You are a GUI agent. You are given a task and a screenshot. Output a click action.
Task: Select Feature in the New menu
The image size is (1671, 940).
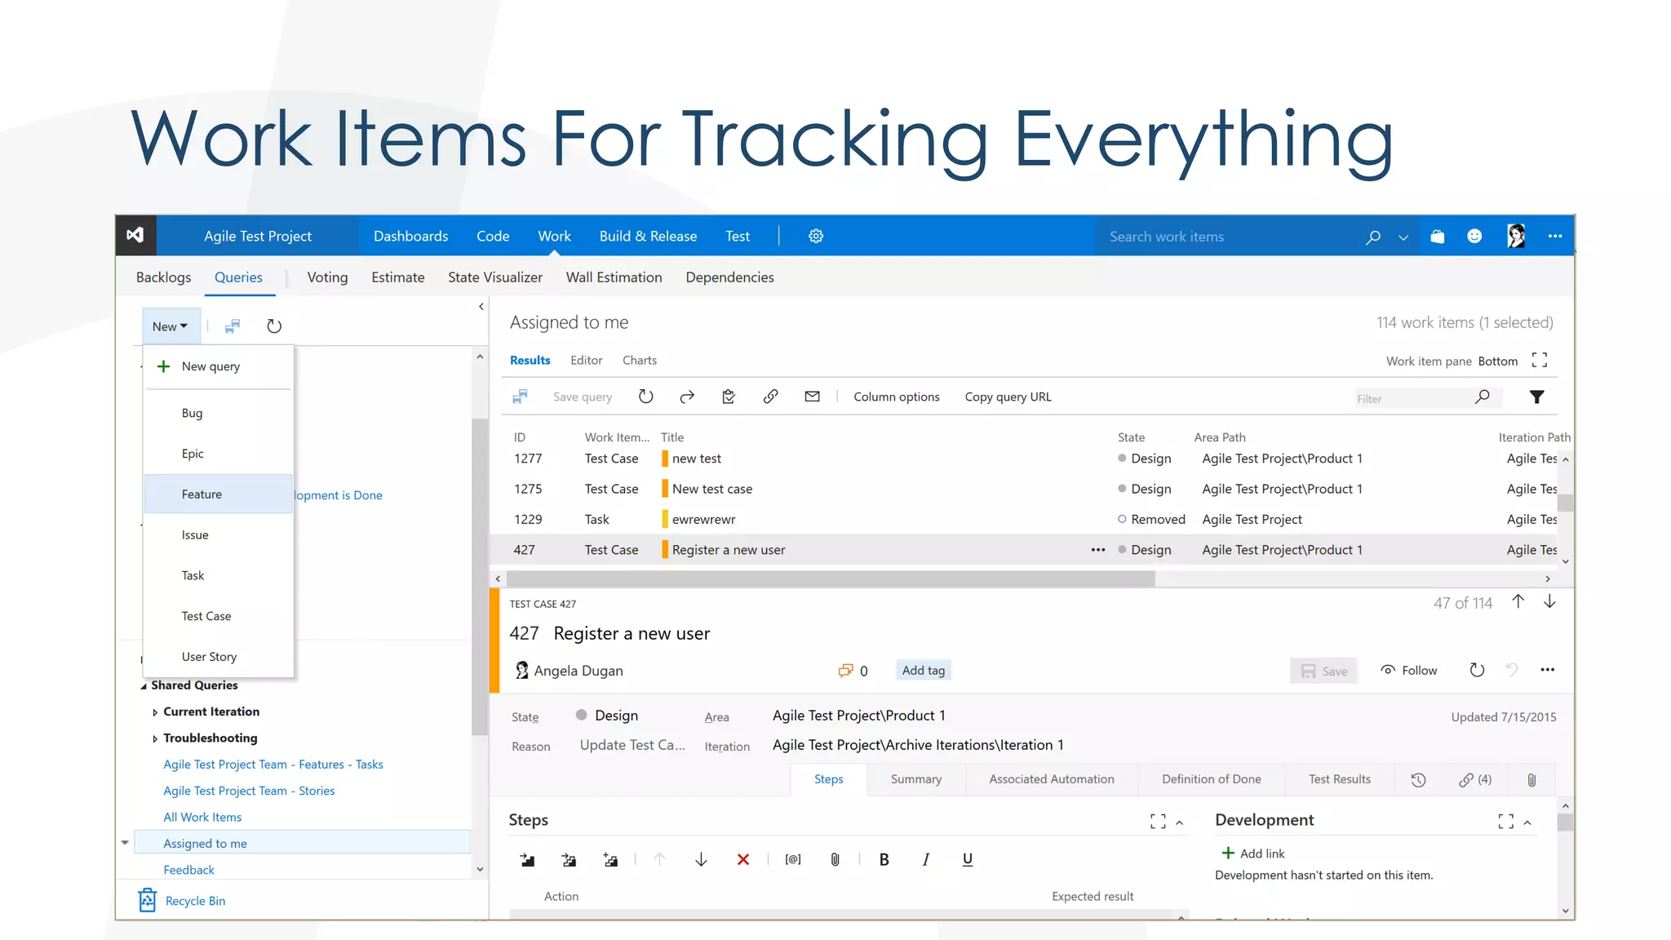pos(218,494)
